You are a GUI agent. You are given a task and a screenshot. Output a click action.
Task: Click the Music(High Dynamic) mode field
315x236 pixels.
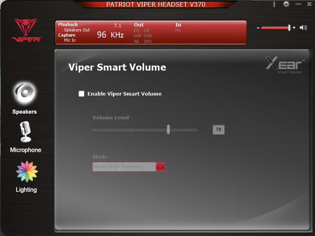(x=124, y=167)
